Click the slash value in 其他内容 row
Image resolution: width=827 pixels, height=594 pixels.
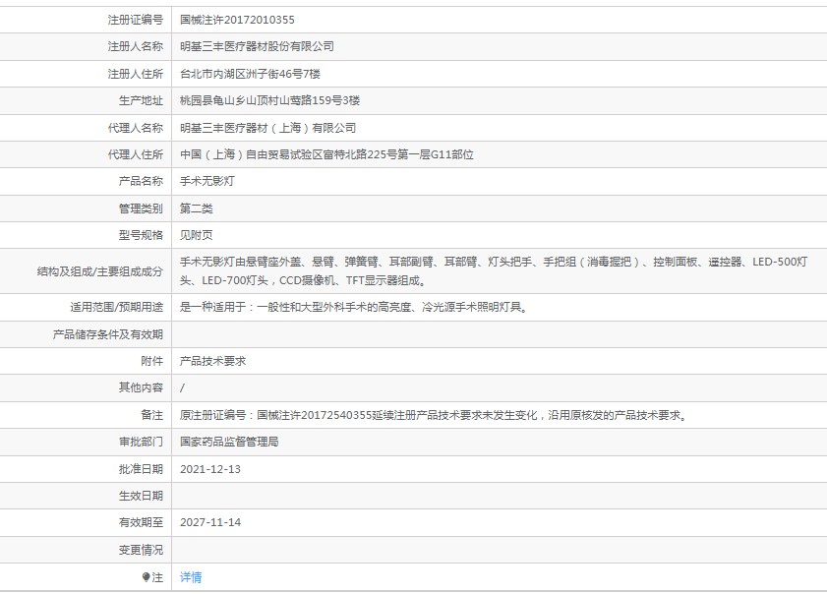[182, 387]
